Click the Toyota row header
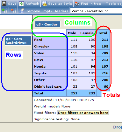 pyautogui.click(x=49, y=73)
